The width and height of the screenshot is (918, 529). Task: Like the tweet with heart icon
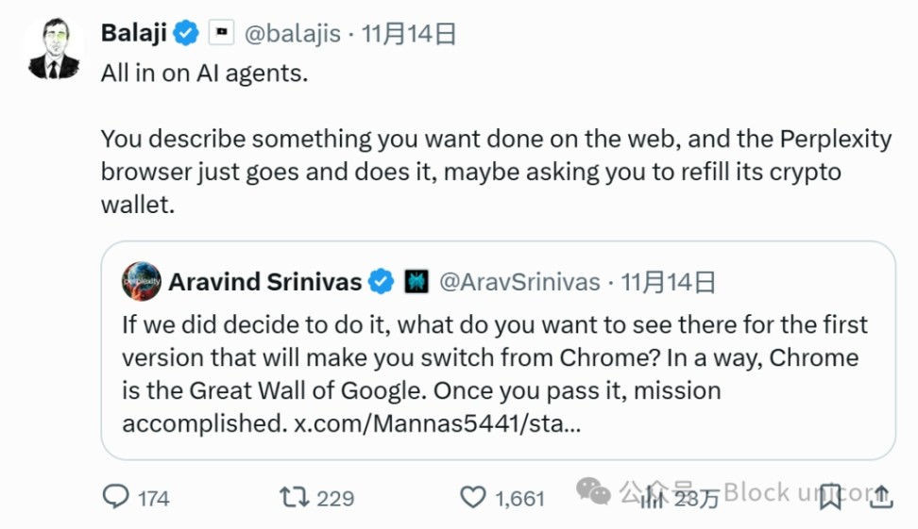(472, 498)
